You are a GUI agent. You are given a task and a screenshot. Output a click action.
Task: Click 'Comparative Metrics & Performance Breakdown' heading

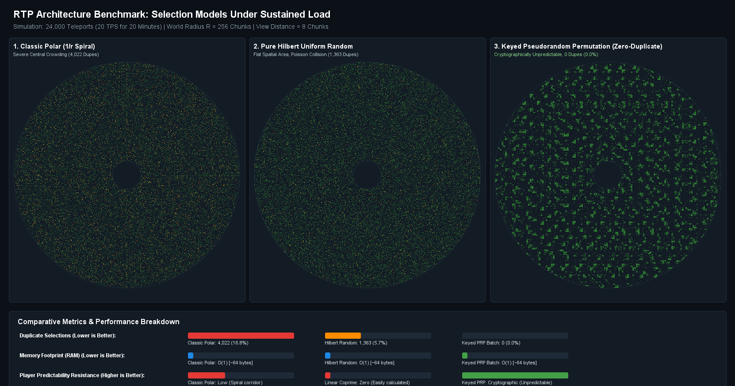pyautogui.click(x=99, y=322)
